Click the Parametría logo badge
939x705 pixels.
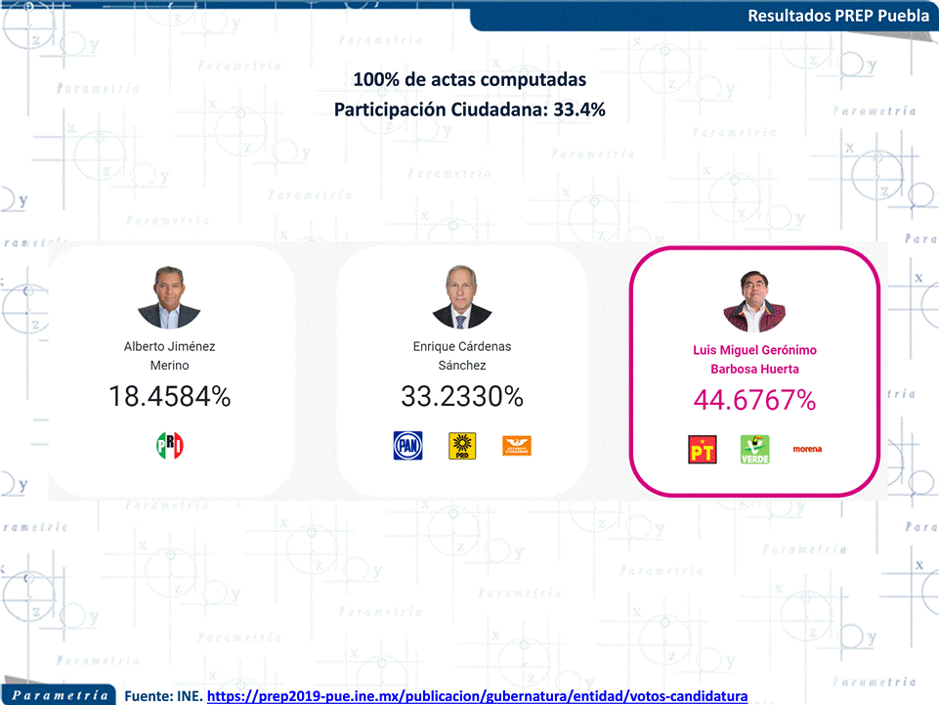[x=60, y=695]
